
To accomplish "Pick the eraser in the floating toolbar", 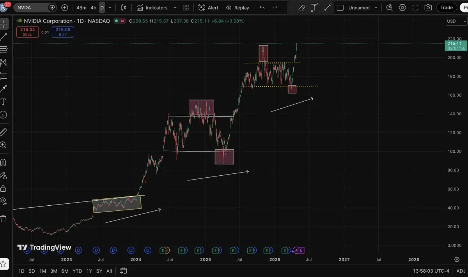I will click(x=302, y=7).
